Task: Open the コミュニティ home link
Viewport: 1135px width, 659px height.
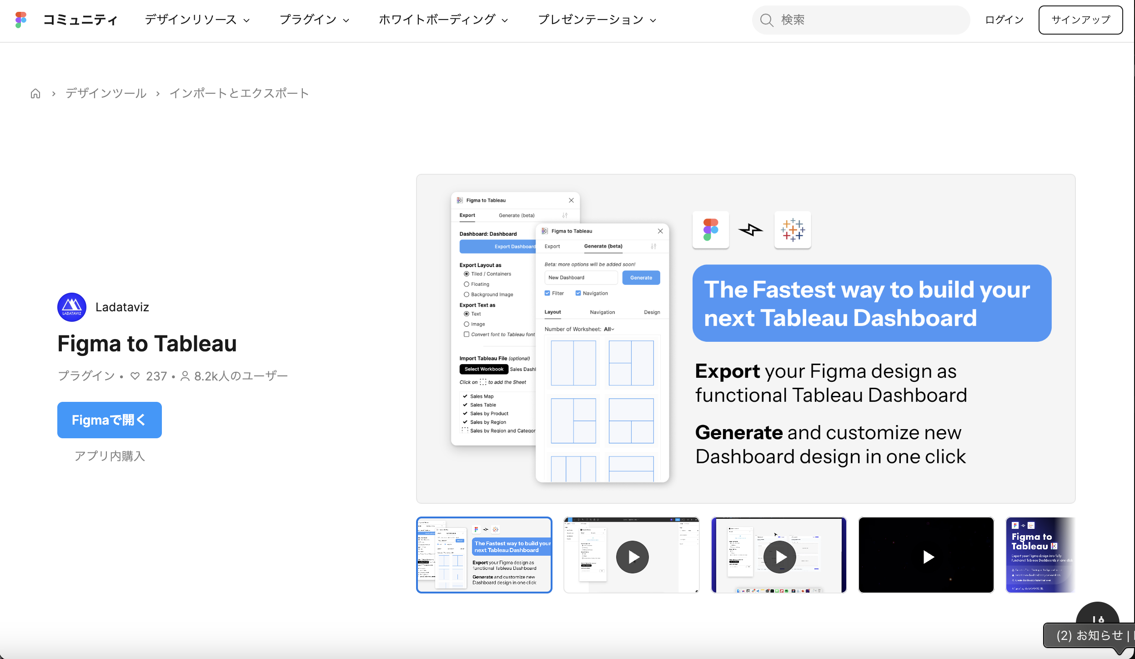Action: pyautogui.click(x=80, y=20)
